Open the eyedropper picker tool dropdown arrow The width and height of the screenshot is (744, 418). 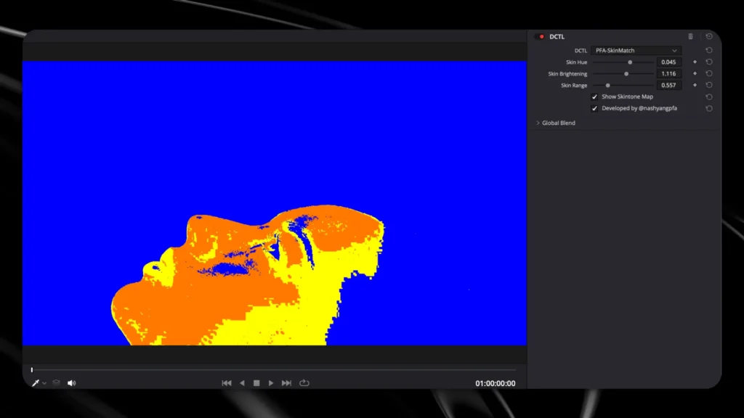44,383
